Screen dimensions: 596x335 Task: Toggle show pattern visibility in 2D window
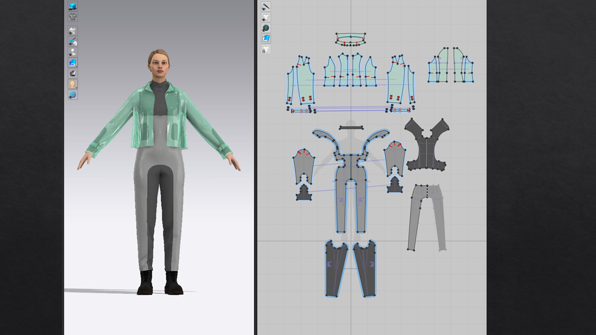tap(265, 17)
